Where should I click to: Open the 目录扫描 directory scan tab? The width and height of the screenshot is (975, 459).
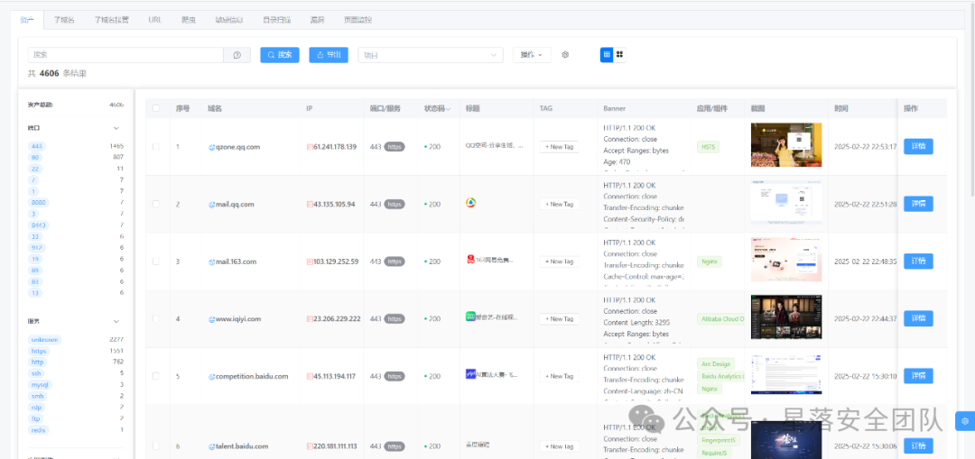pos(277,20)
